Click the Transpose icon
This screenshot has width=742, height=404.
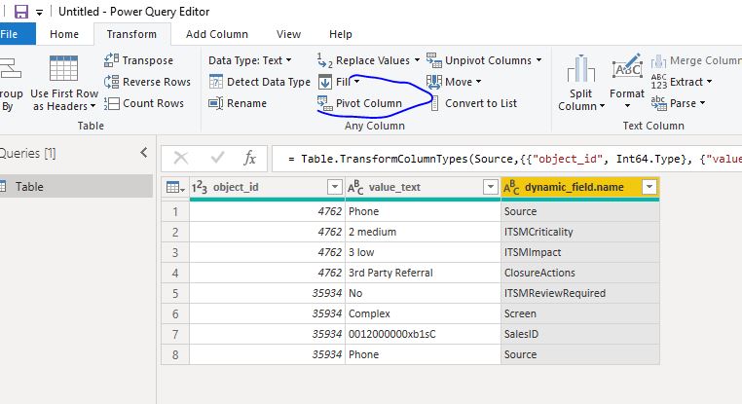(111, 60)
